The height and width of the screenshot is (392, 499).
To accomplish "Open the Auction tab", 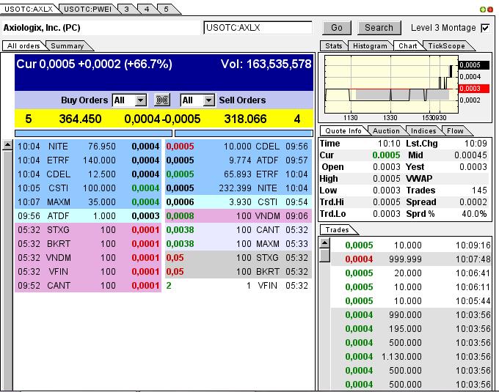I will [386, 131].
